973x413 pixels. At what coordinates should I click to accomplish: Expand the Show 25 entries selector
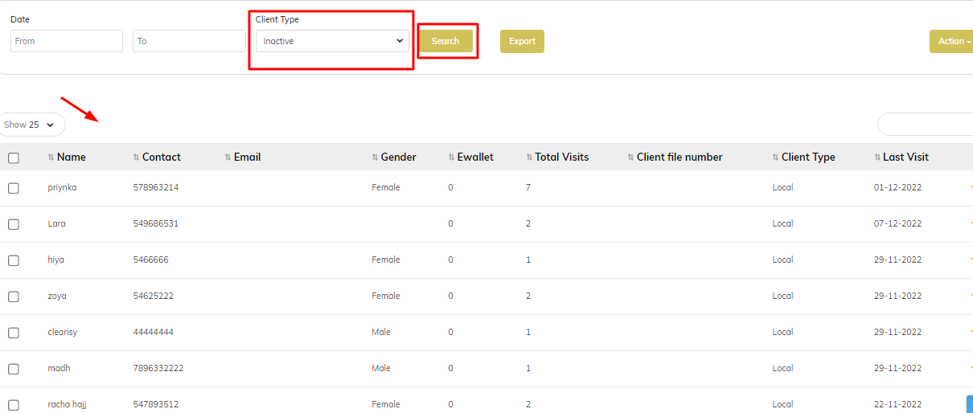(32, 125)
